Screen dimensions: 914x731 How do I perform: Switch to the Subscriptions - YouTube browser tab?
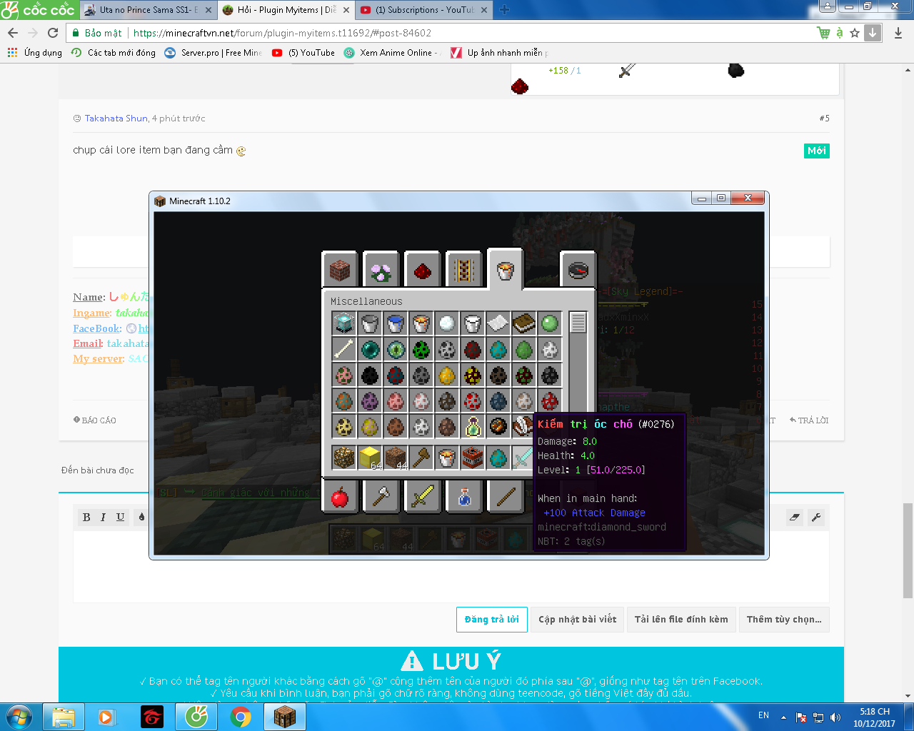click(424, 10)
